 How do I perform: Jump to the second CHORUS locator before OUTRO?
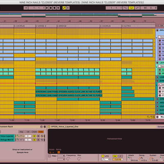coord(105,26)
